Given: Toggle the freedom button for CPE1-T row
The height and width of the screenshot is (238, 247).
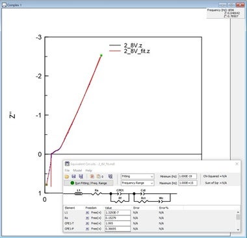Looking at the screenshot, I should click(x=87, y=223).
